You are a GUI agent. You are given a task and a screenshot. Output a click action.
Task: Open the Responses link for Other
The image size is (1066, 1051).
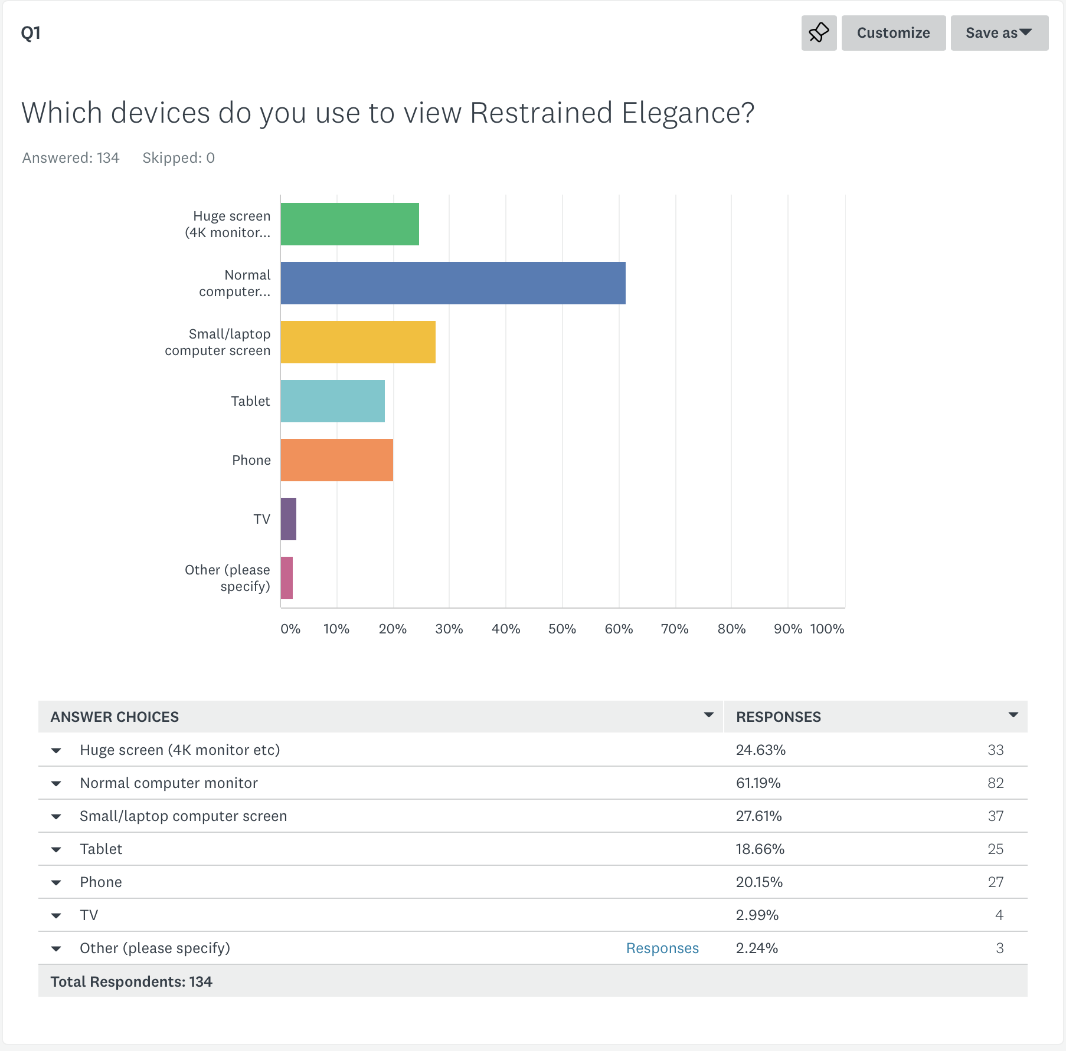[x=662, y=948]
